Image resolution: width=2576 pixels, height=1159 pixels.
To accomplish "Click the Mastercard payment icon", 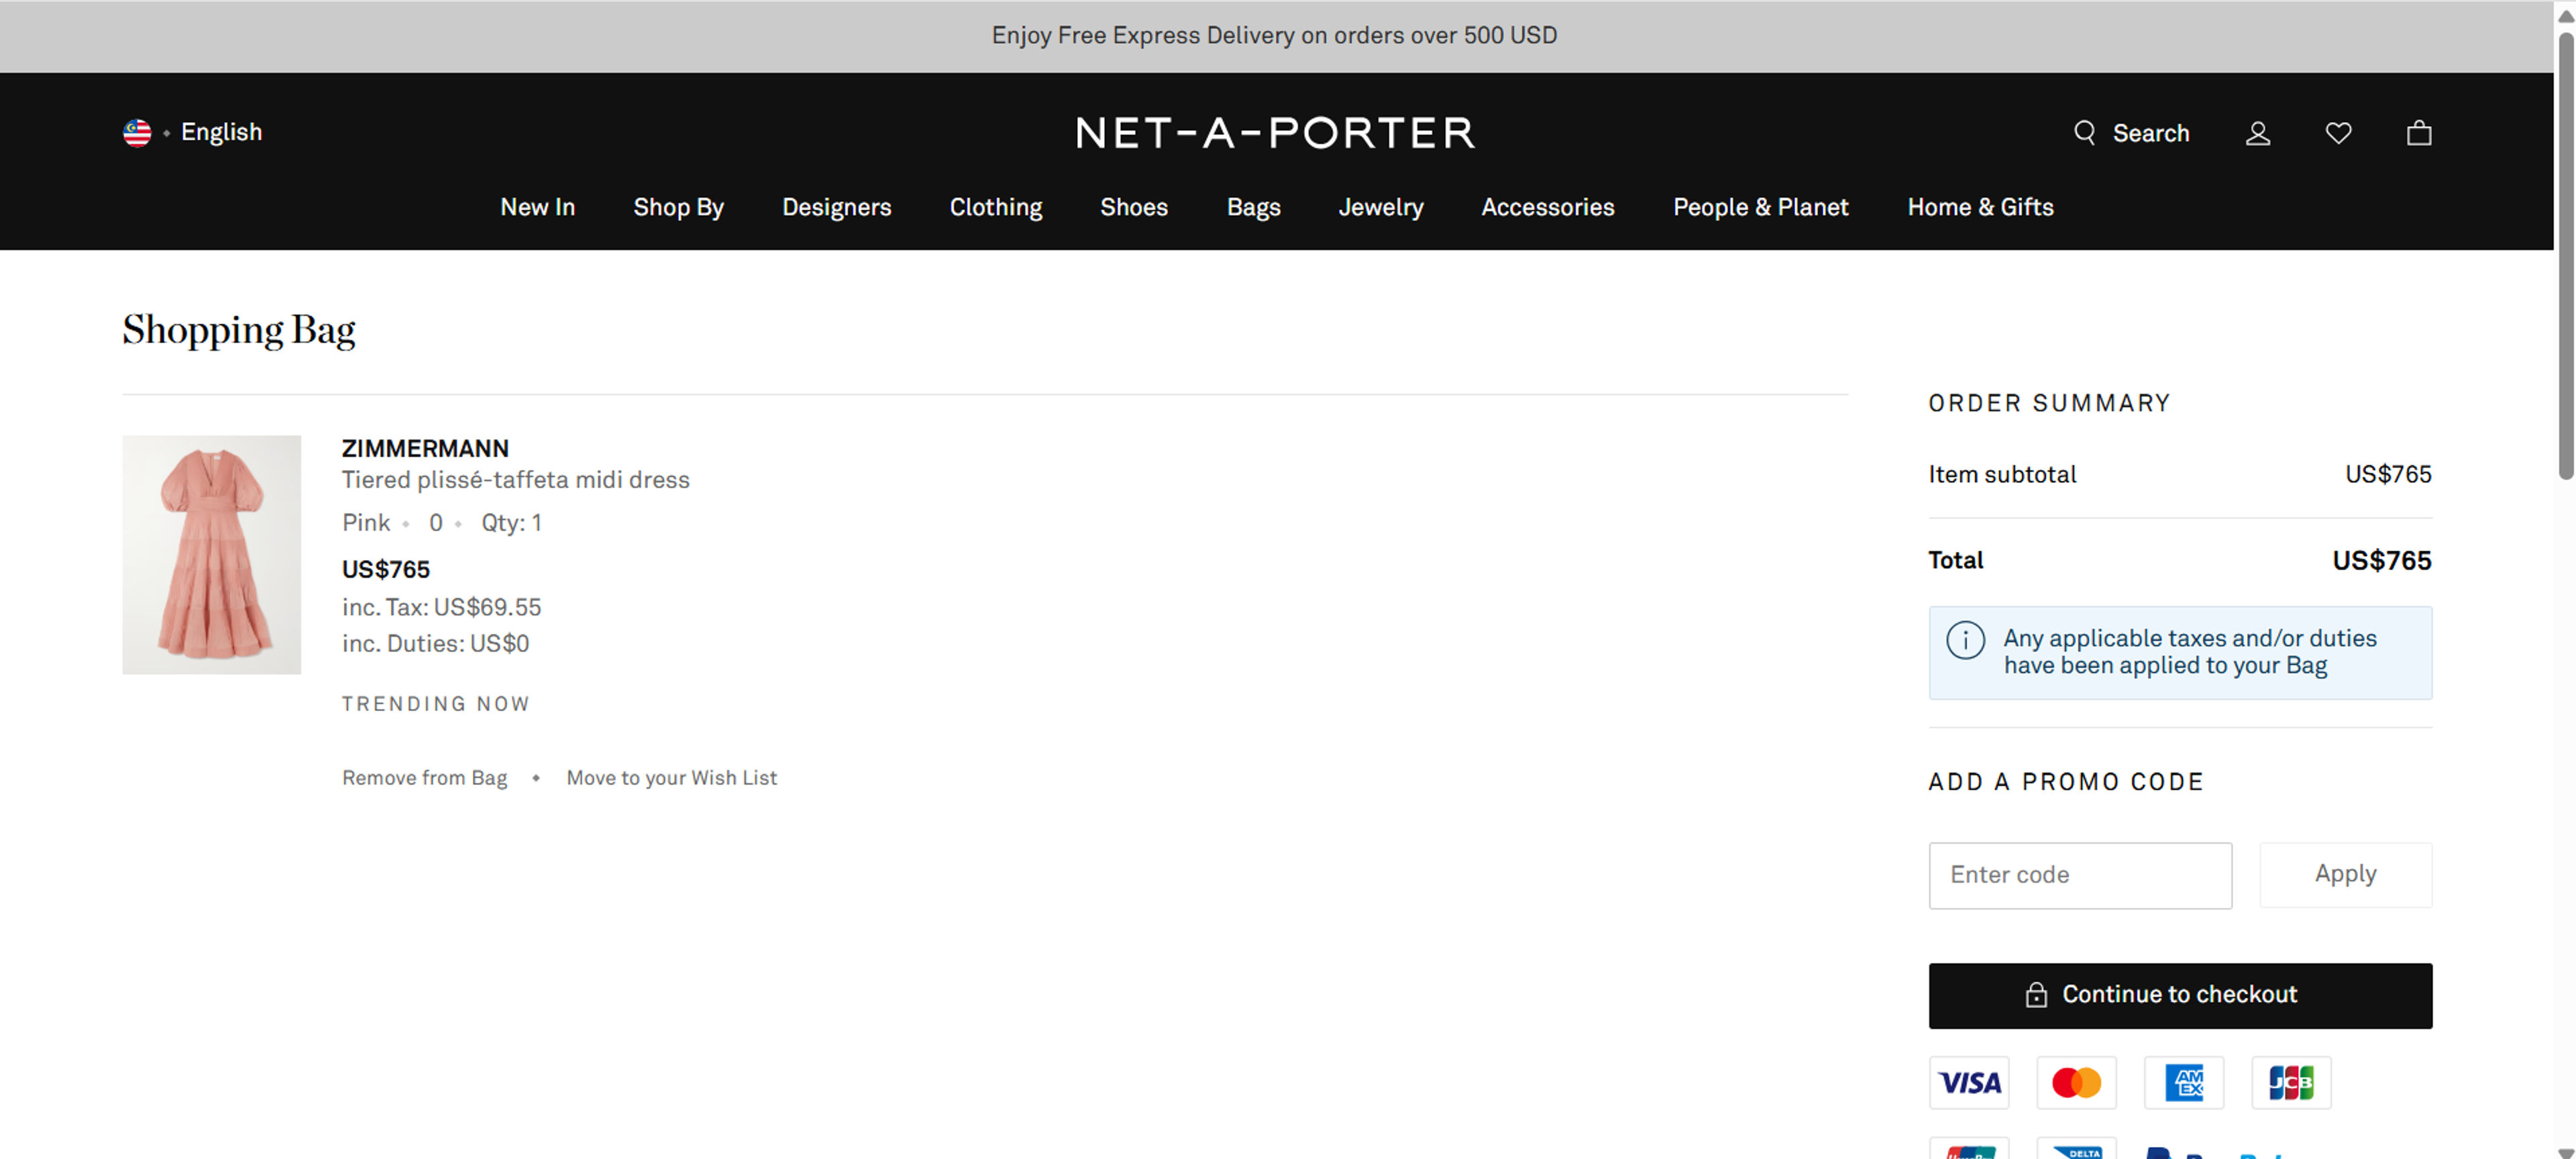I will click(2076, 1083).
